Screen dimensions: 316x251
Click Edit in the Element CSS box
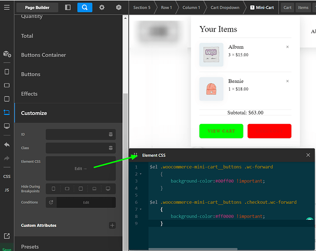pos(81,169)
